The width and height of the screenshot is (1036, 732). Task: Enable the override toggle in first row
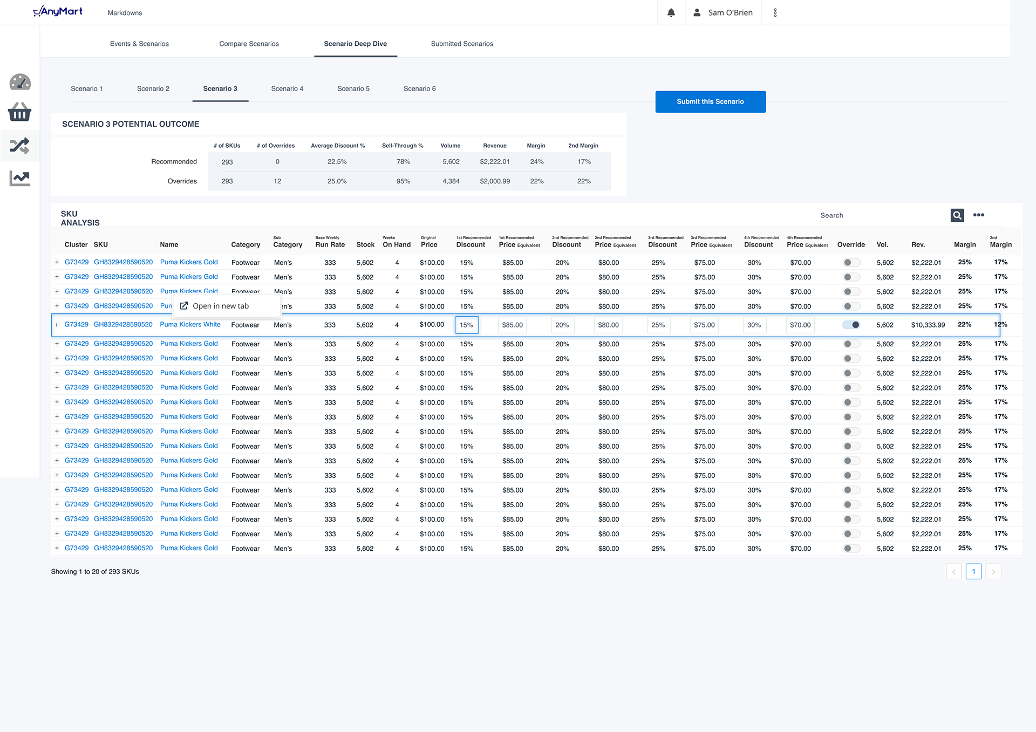851,263
